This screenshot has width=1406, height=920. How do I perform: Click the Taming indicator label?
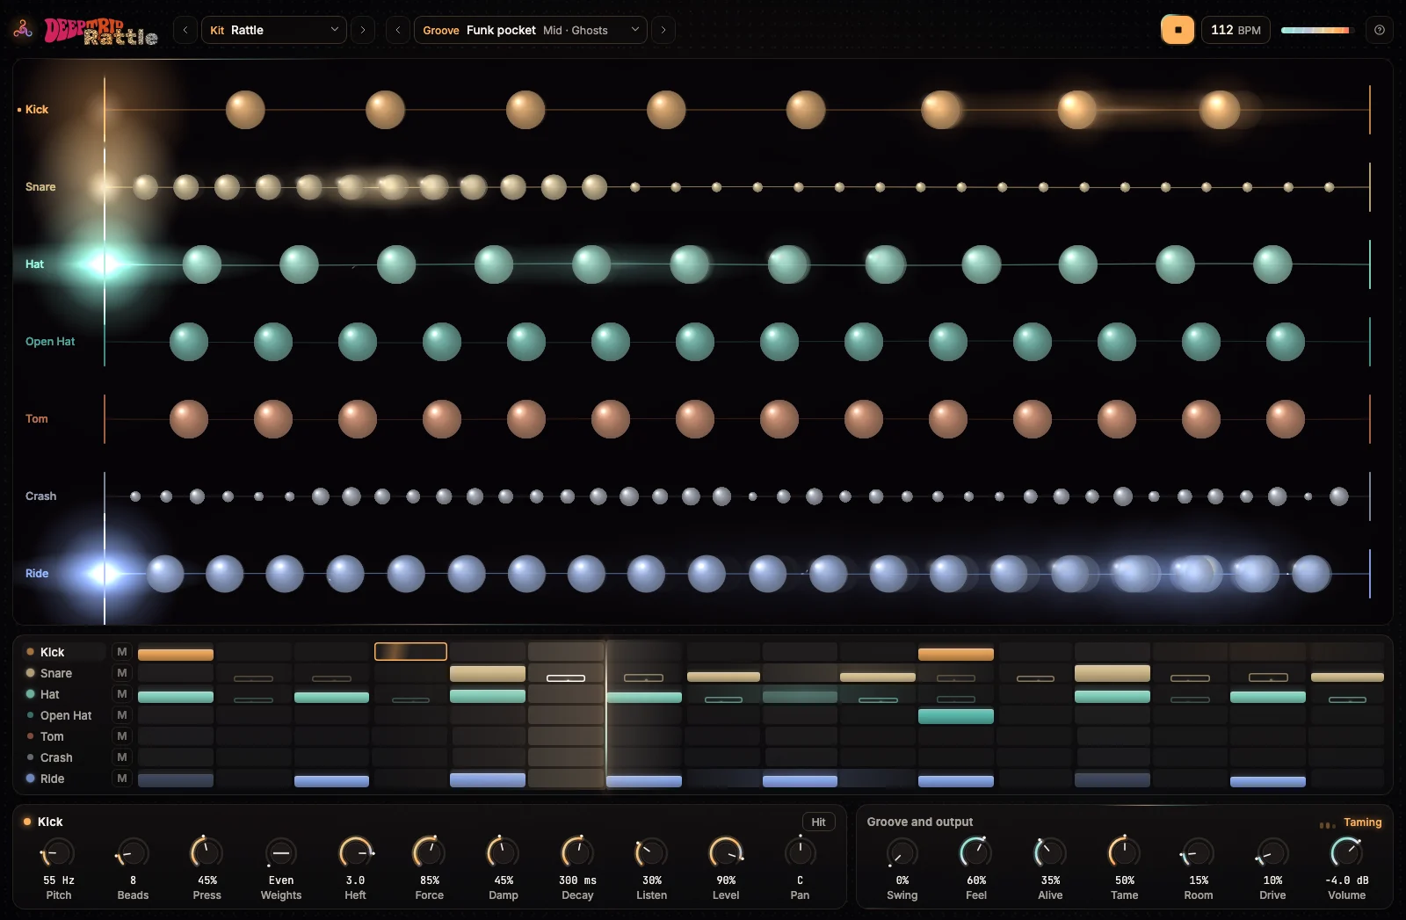tap(1362, 822)
